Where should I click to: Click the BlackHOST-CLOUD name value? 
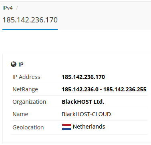[86, 114]
